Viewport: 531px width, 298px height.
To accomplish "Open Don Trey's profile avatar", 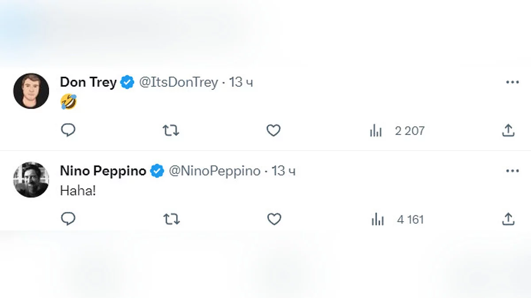I will tap(31, 91).
